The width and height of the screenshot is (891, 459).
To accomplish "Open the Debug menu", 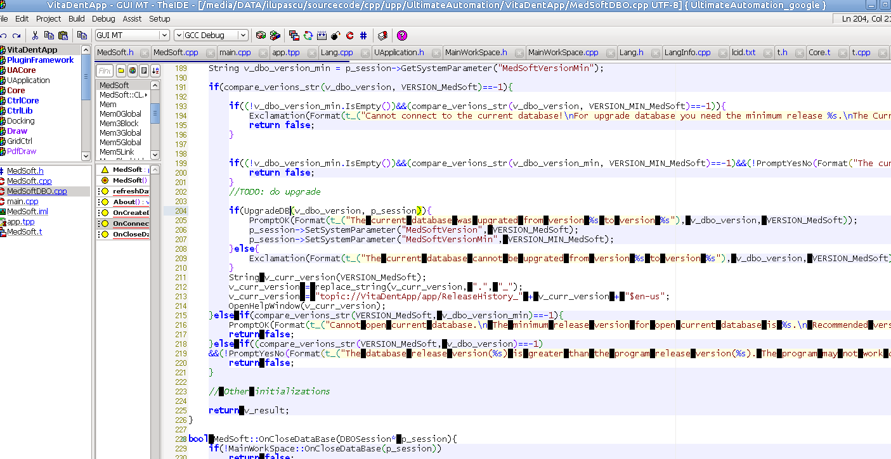I will (x=103, y=19).
